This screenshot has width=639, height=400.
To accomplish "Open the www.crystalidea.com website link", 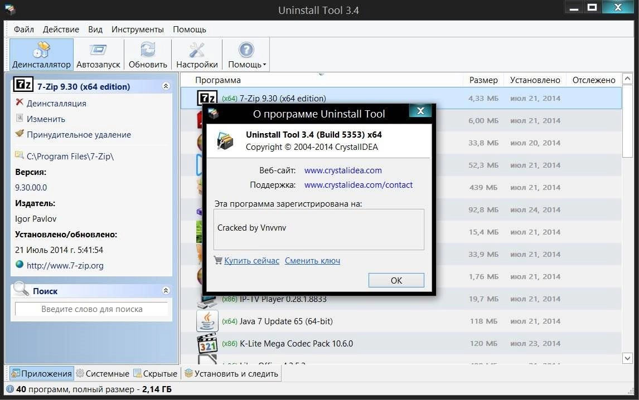I will click(343, 170).
